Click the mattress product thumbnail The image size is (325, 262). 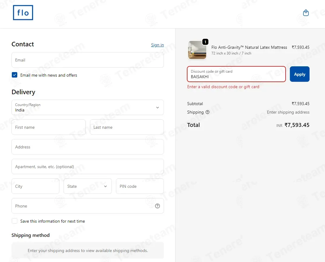[x=197, y=50]
